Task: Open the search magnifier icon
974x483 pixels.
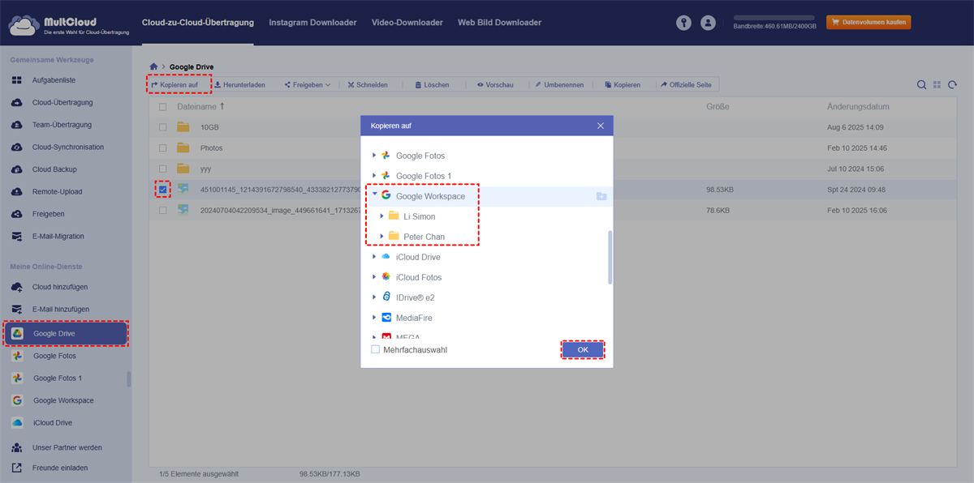Action: coord(922,84)
